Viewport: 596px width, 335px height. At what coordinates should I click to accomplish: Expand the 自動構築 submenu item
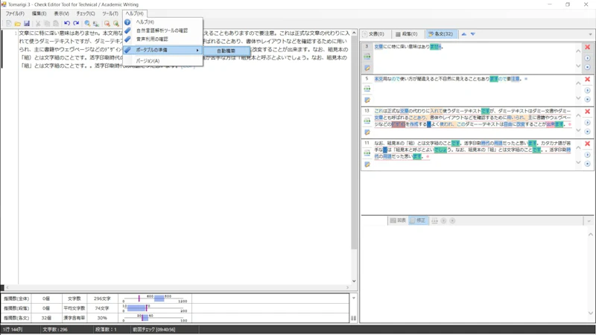226,51
